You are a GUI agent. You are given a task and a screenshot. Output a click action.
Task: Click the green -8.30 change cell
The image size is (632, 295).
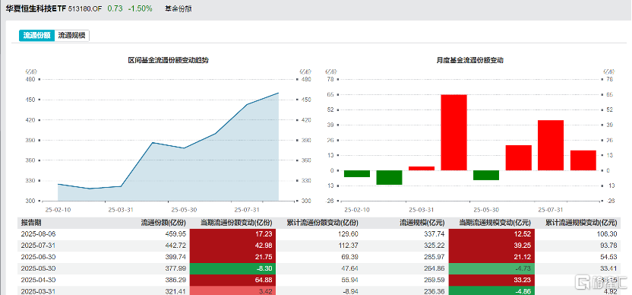232,268
